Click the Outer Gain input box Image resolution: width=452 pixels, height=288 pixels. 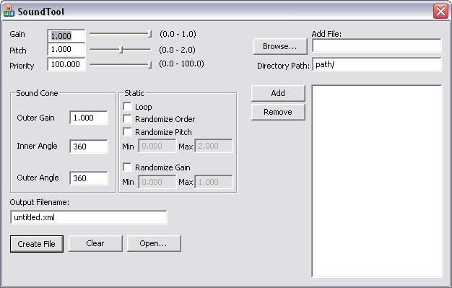click(89, 118)
